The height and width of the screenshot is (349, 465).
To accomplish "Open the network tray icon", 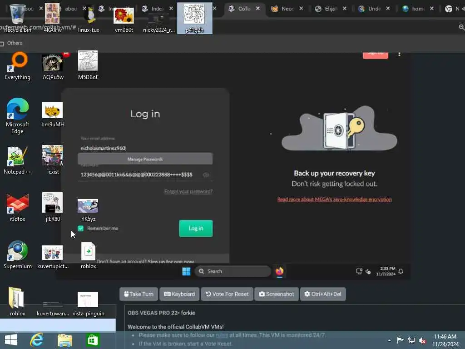I will click(x=411, y=340).
